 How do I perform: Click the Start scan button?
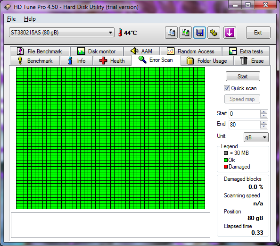pyautogui.click(x=243, y=76)
